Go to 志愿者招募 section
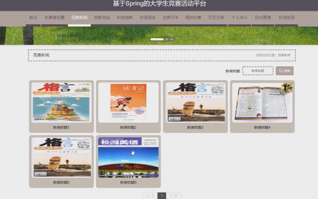 pos(54,18)
